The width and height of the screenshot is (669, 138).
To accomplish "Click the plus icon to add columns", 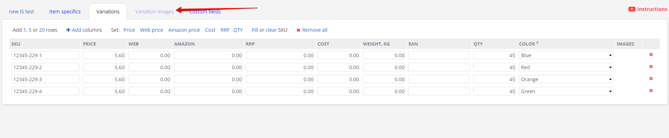I will (x=68, y=30).
